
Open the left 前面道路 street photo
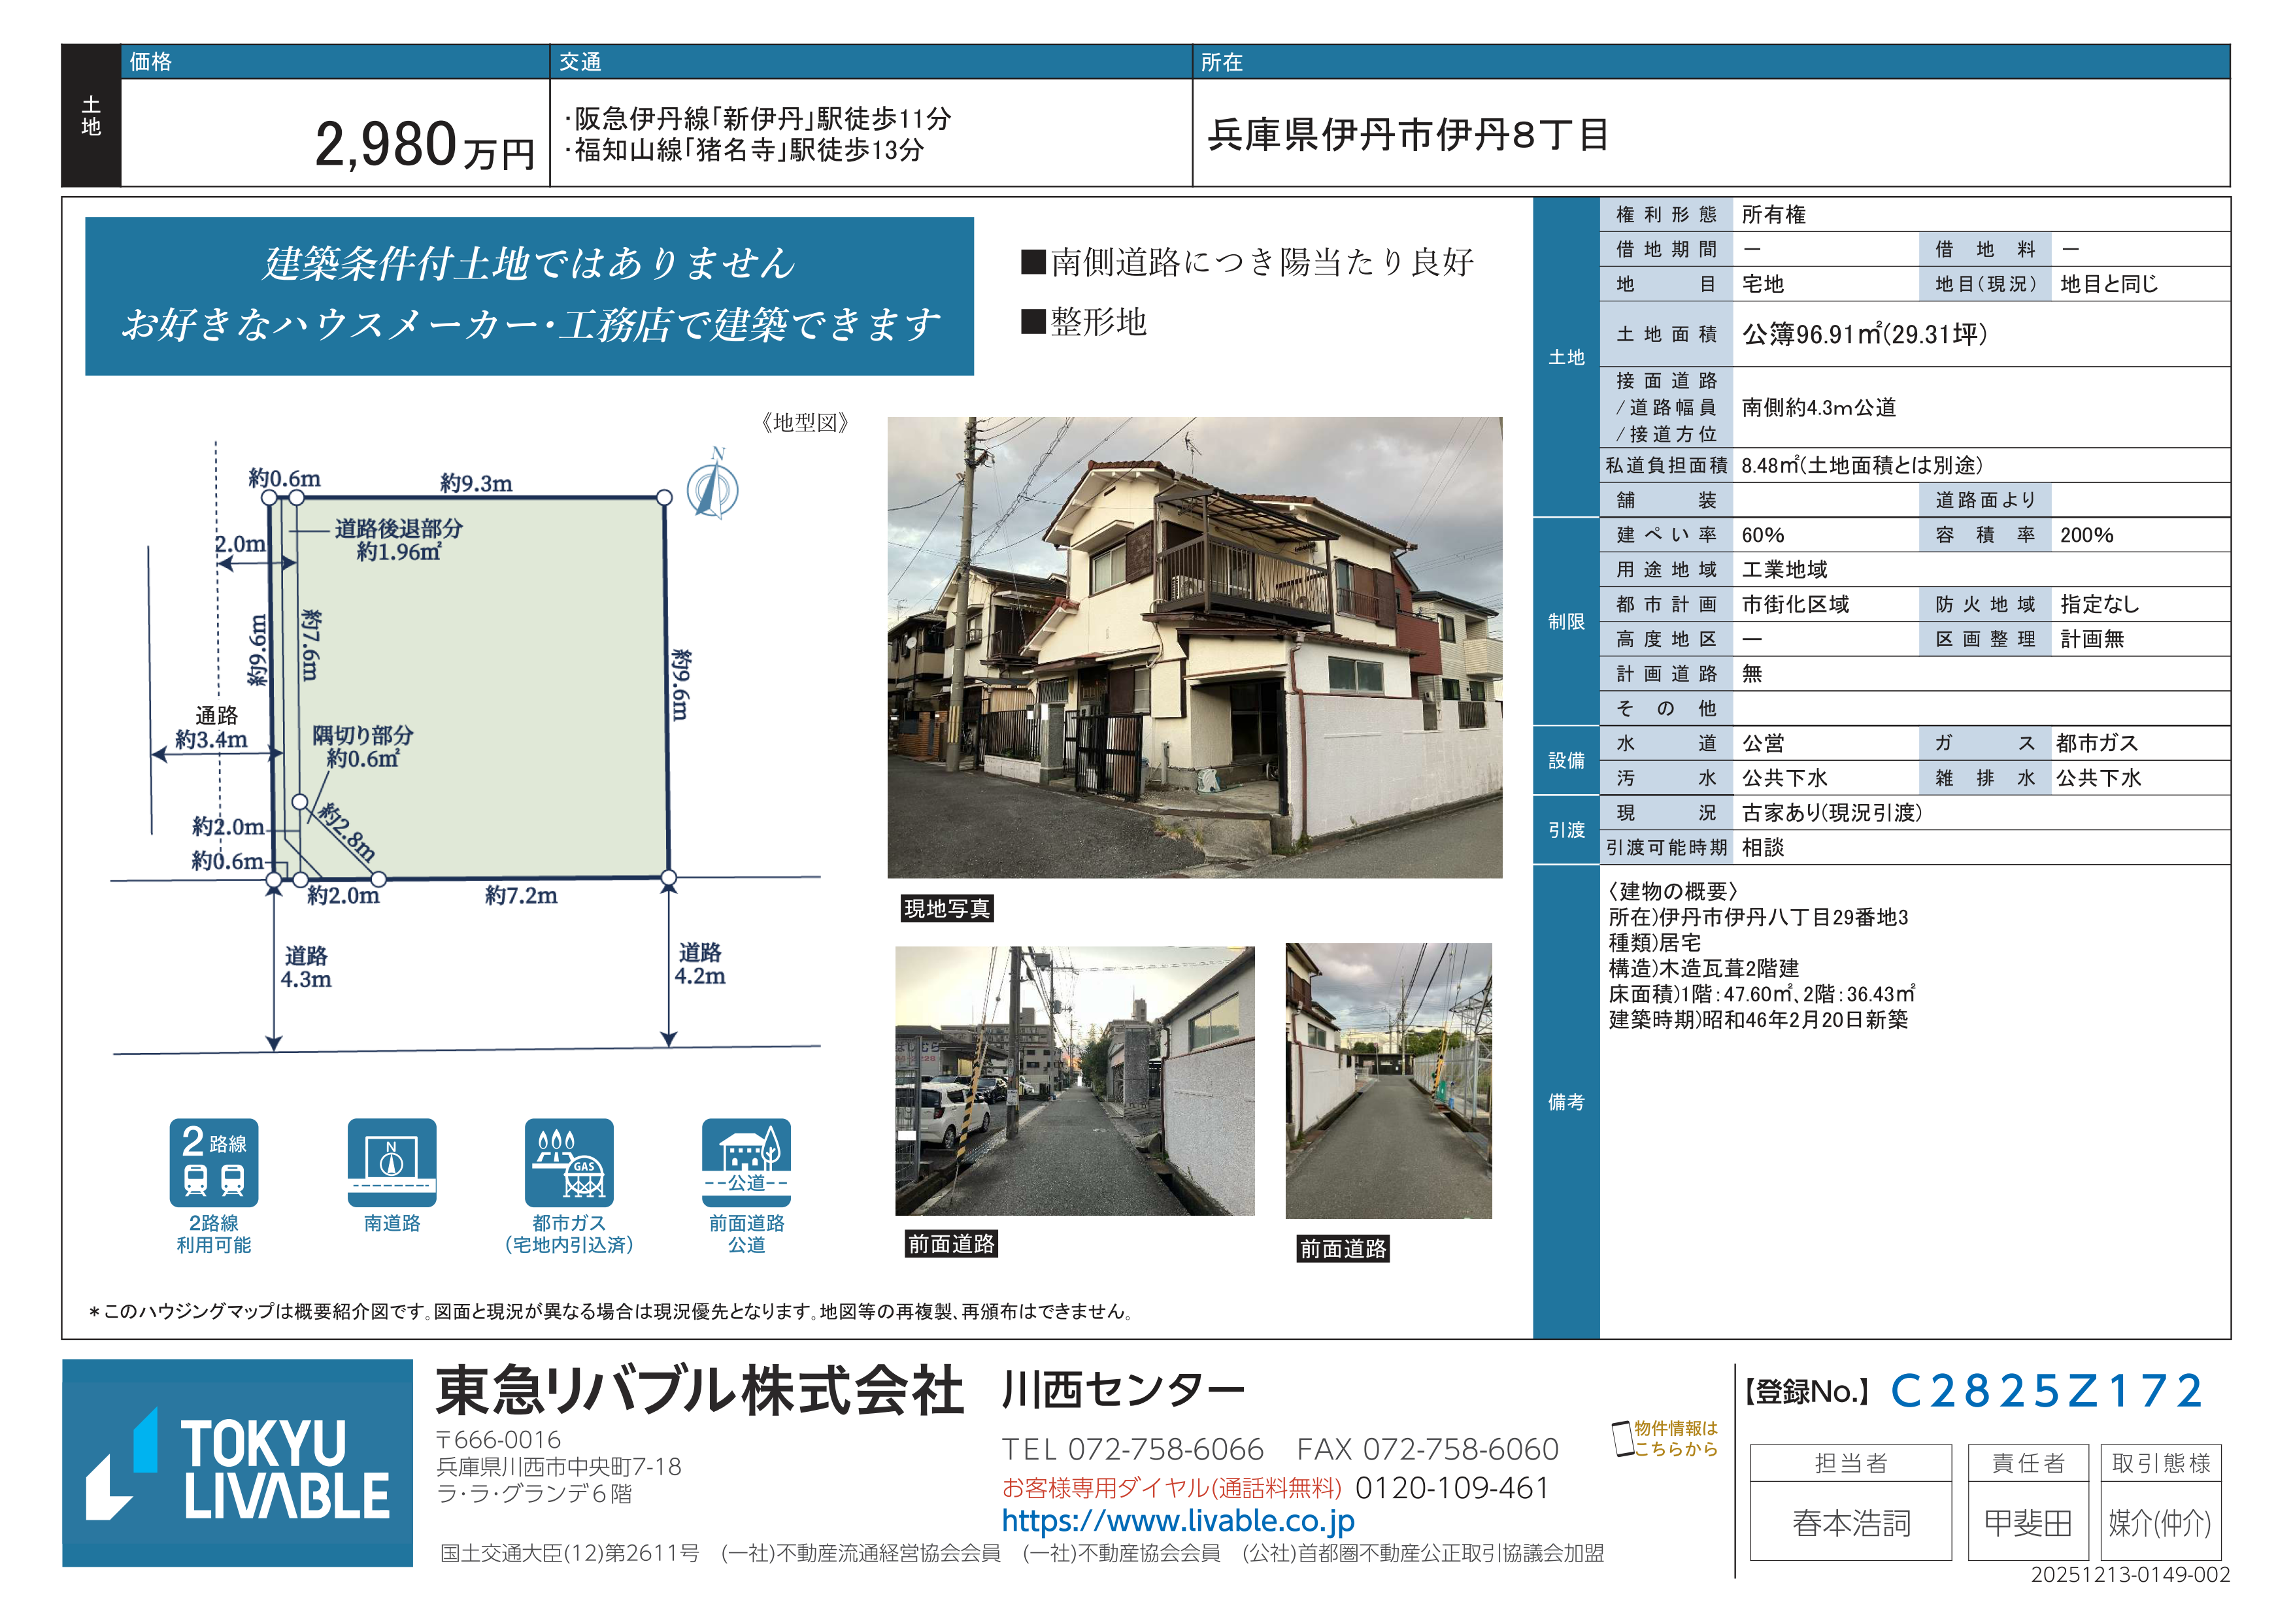click(1075, 1080)
